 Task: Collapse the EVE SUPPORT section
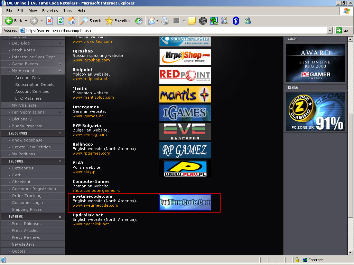point(60,133)
